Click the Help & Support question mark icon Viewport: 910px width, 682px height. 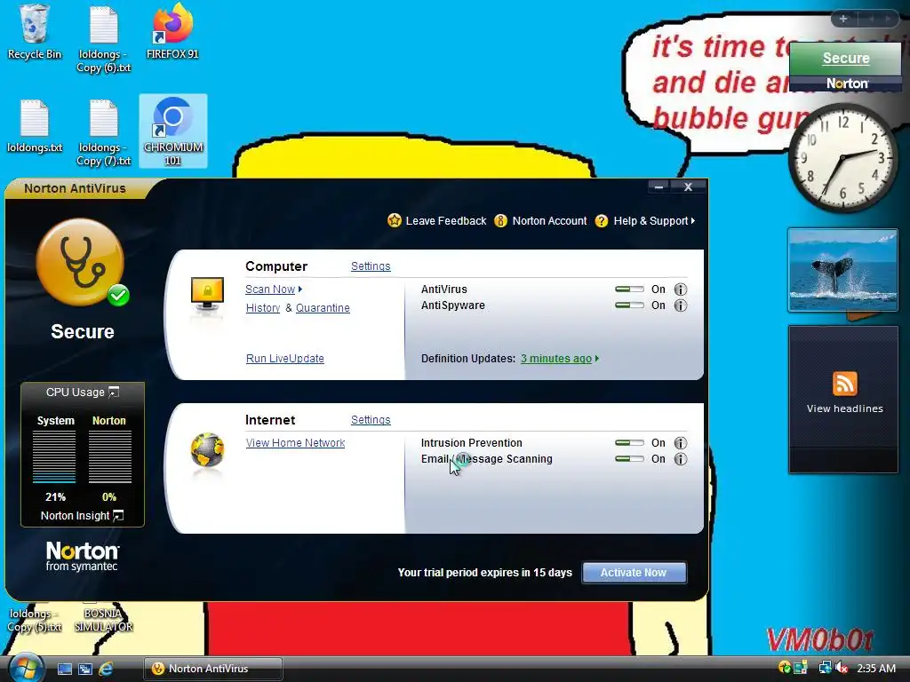pos(602,221)
